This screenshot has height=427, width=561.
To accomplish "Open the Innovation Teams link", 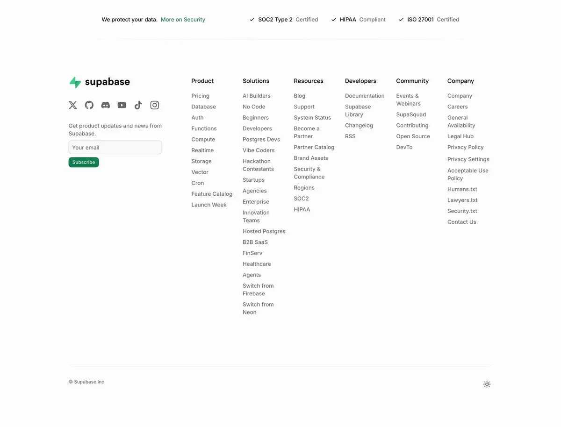I will [256, 216].
